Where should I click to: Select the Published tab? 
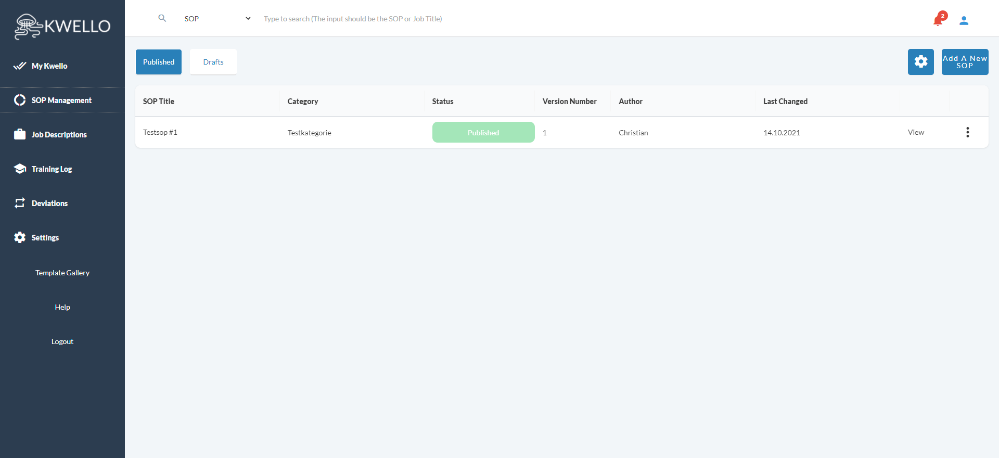[159, 62]
